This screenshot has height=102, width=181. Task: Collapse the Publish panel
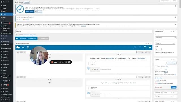(176, 59)
